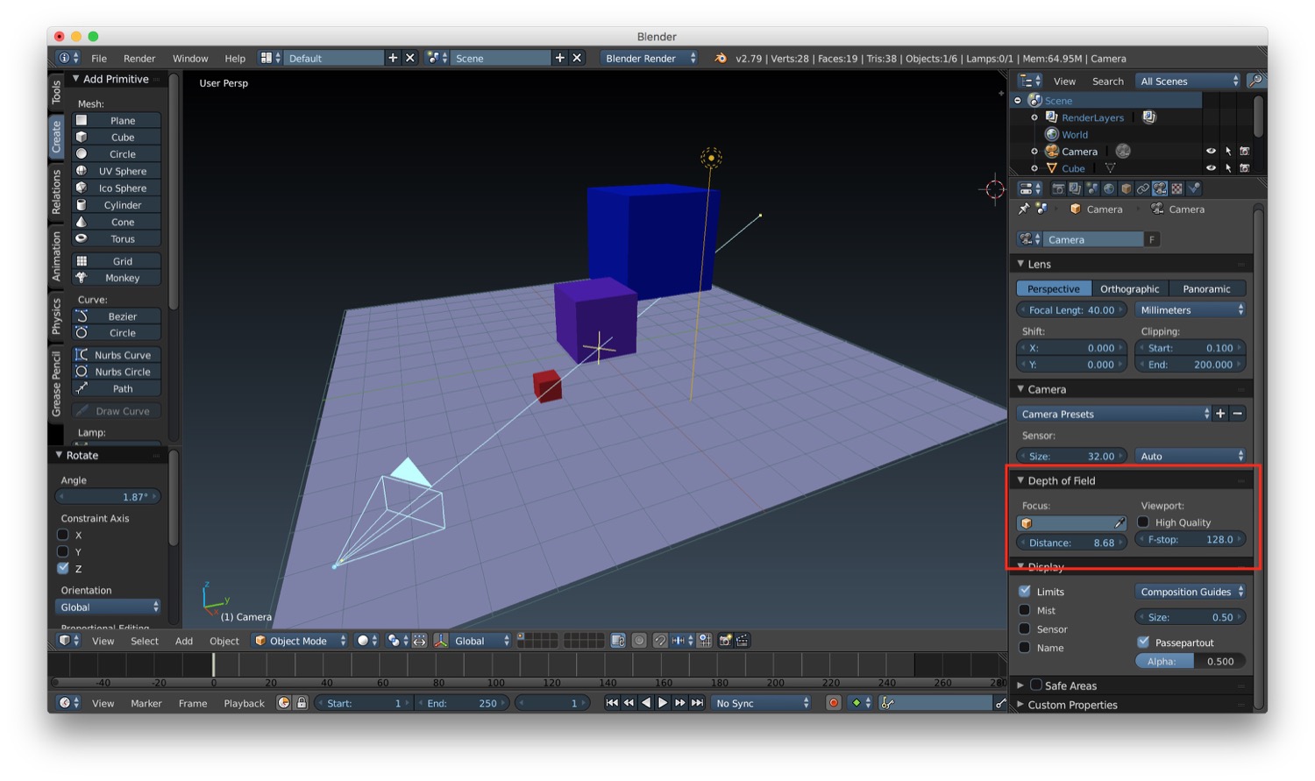The height and width of the screenshot is (781, 1315).
Task: Switch to the Physics tool shelf tab
Action: click(56, 316)
